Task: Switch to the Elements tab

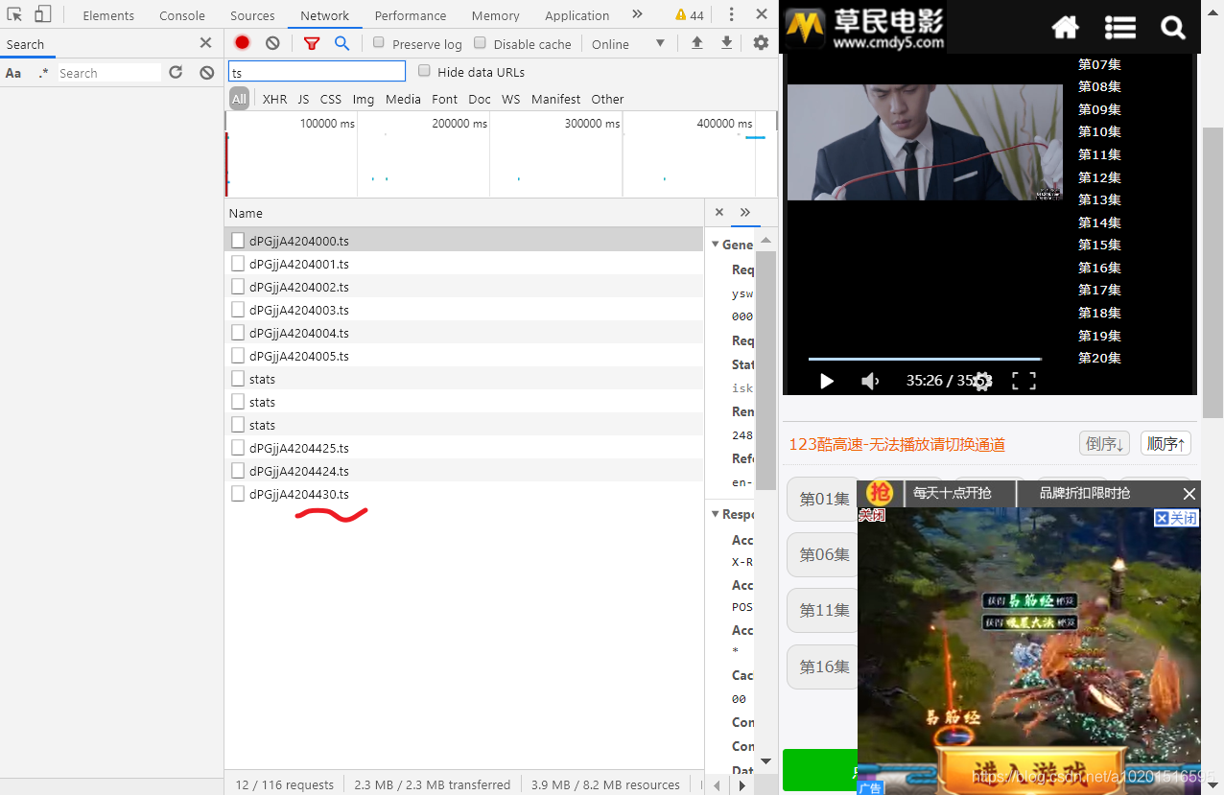Action: click(x=108, y=15)
